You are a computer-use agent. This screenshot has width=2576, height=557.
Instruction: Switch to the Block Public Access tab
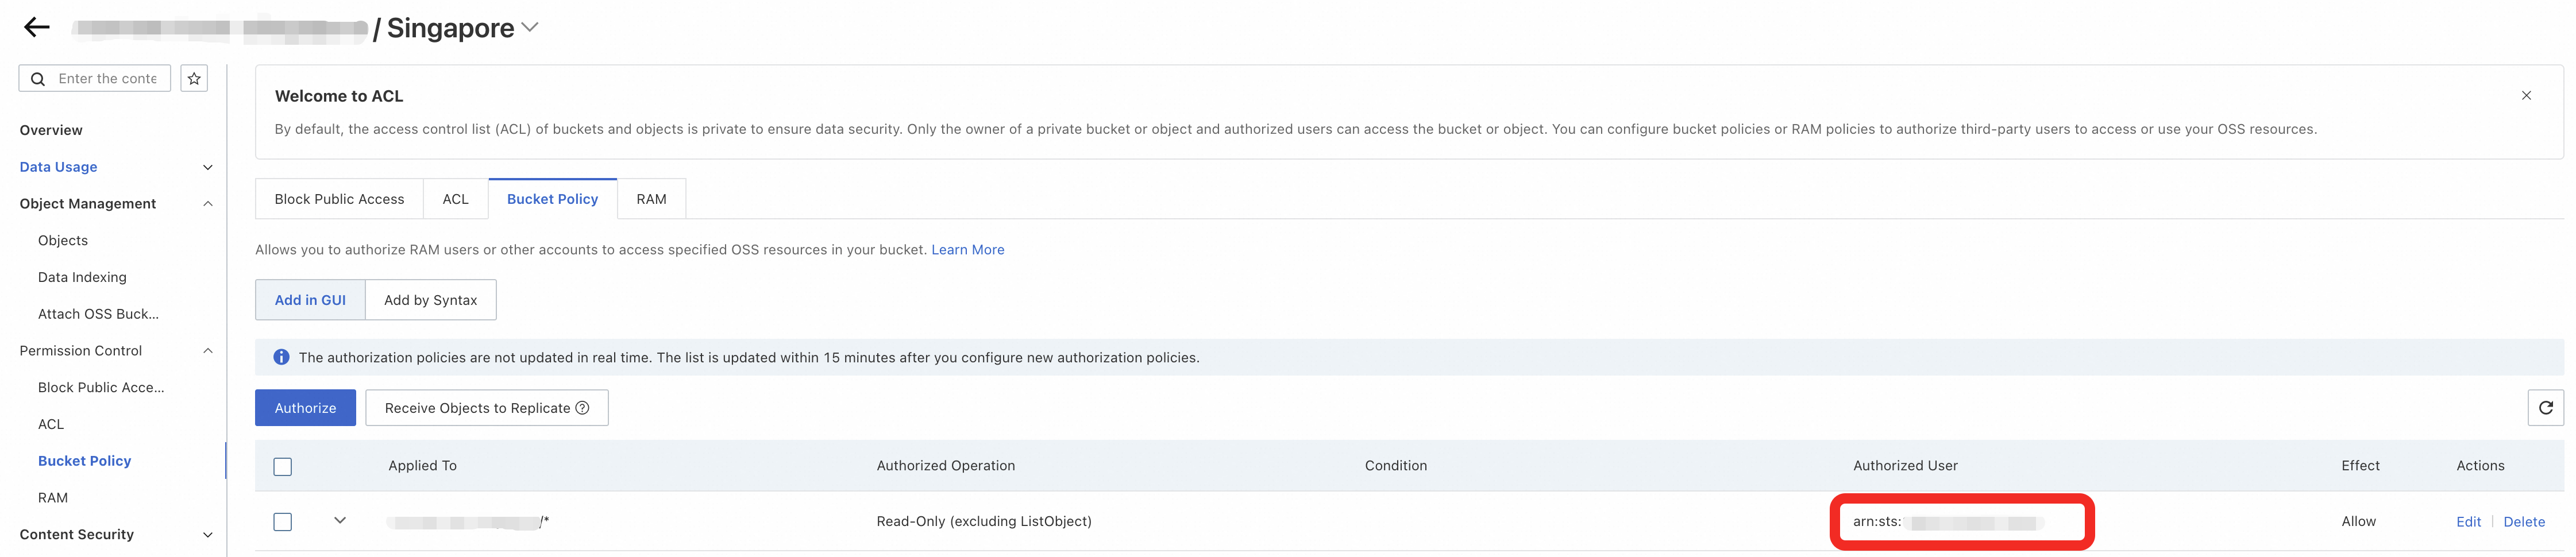[x=339, y=199]
